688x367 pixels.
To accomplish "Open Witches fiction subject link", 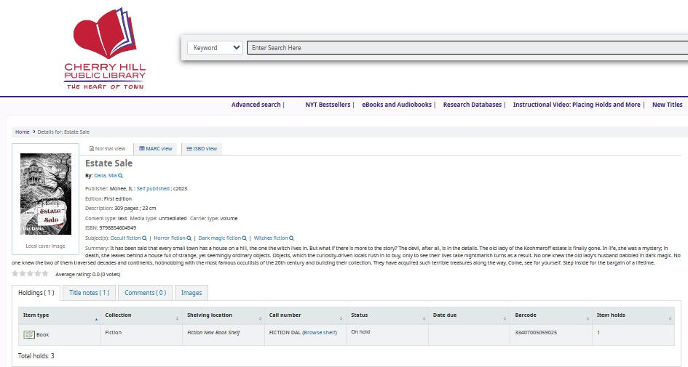I will tap(271, 238).
